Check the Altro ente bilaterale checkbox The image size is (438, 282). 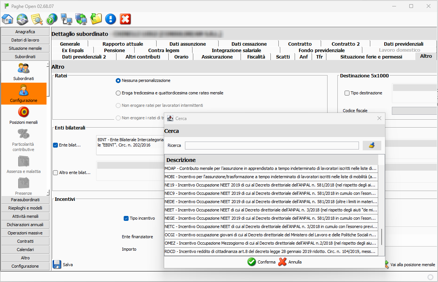click(x=56, y=173)
